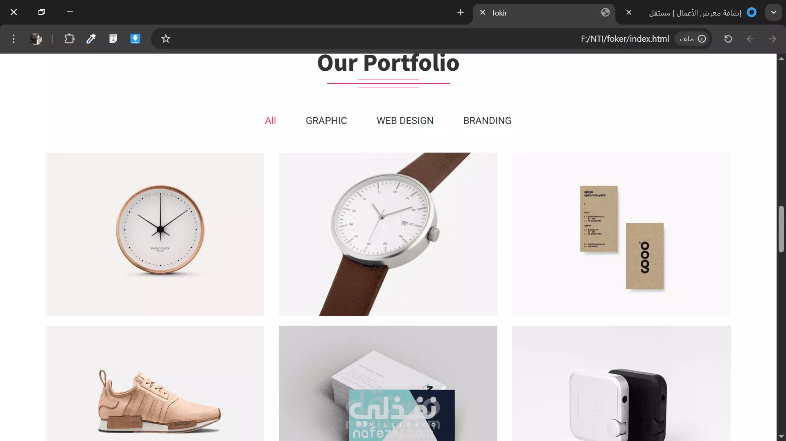The image size is (786, 441).
Task: Open the blue download extension icon
Action: coord(135,39)
